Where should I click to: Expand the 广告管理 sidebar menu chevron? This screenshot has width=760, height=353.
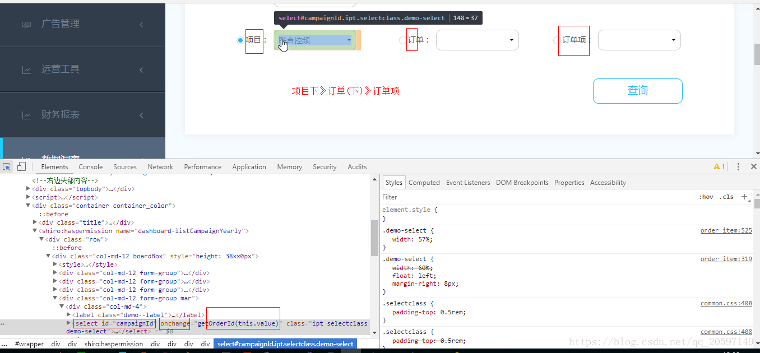(x=141, y=24)
